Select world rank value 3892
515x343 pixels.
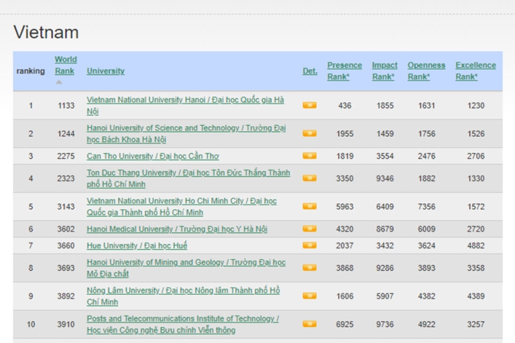pyautogui.click(x=66, y=296)
